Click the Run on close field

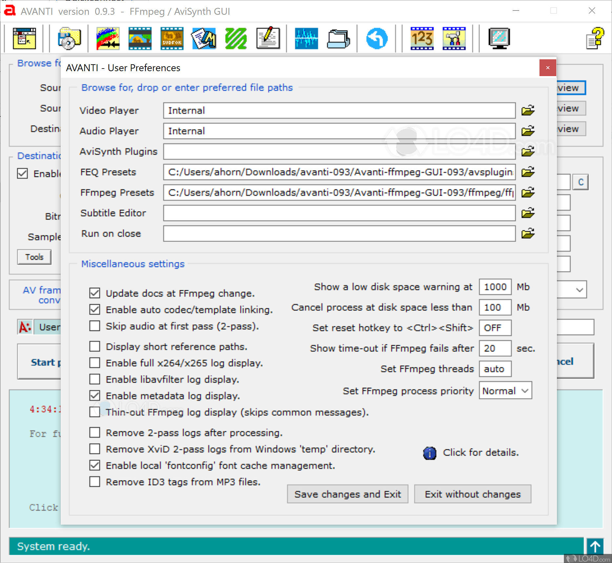[339, 233]
